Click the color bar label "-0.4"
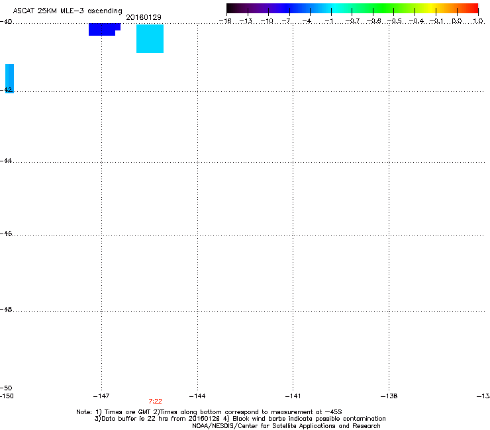Image resolution: width=490 pixels, height=430 pixels. coord(416,21)
